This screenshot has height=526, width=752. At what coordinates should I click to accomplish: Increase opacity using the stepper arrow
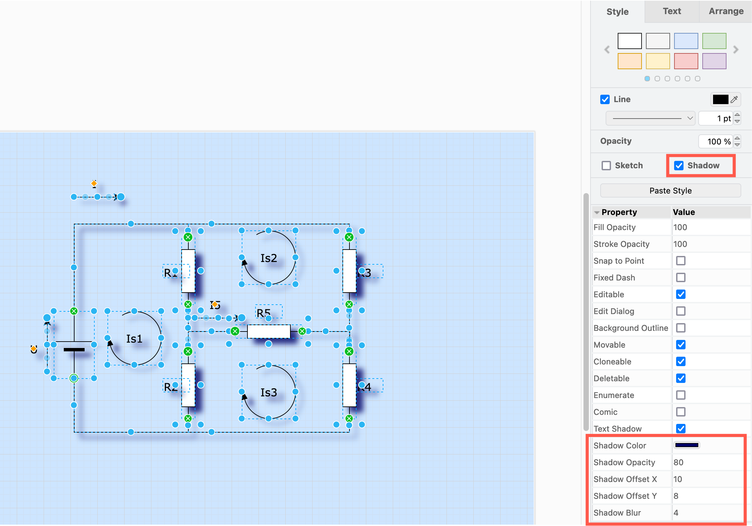pos(737,139)
